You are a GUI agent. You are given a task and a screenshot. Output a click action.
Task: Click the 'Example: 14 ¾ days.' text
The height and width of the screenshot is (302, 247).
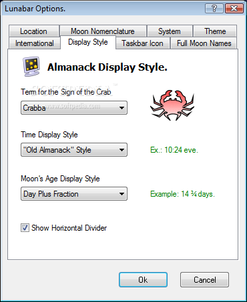182,194
